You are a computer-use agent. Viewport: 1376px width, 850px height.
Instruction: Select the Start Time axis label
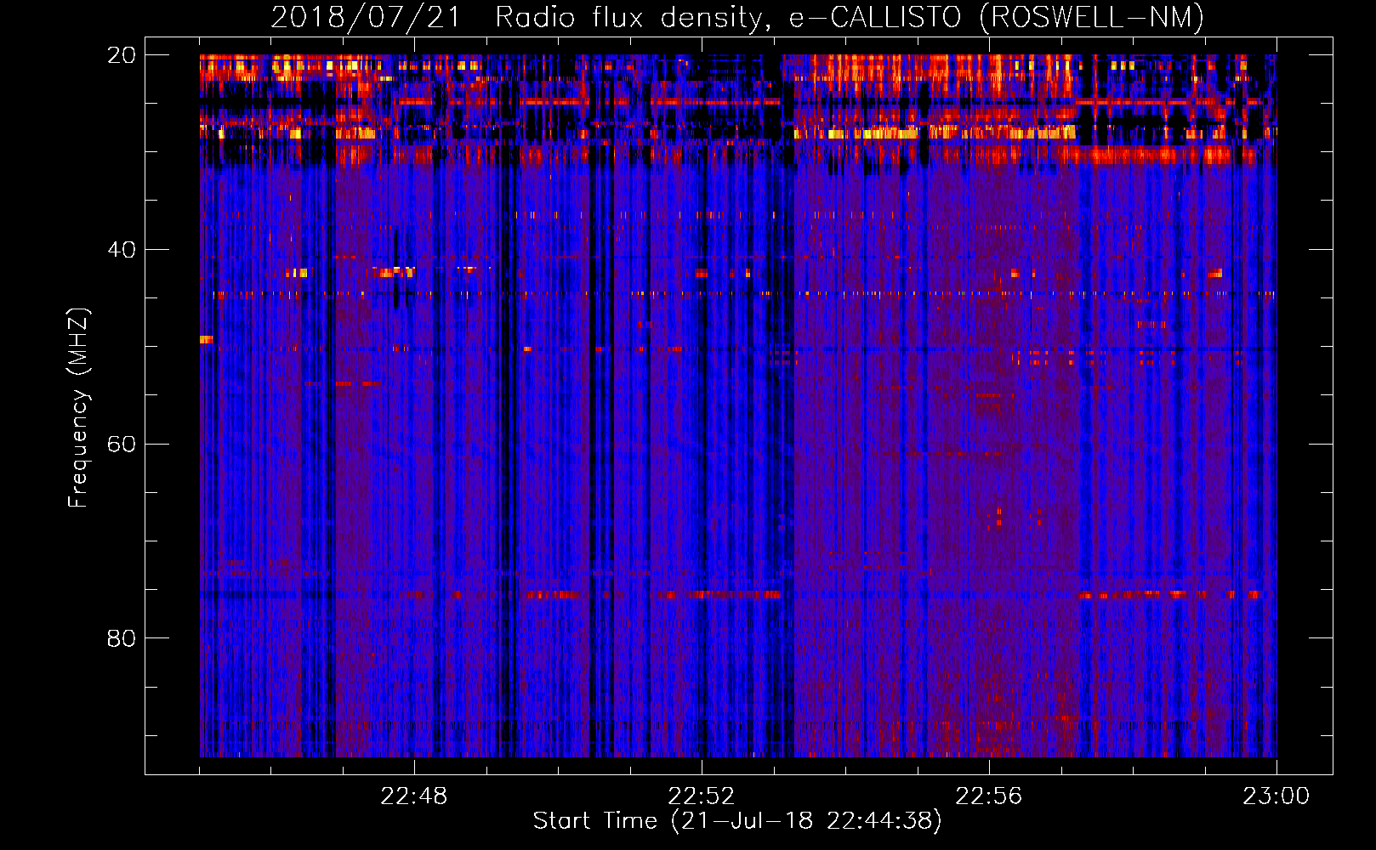(737, 821)
